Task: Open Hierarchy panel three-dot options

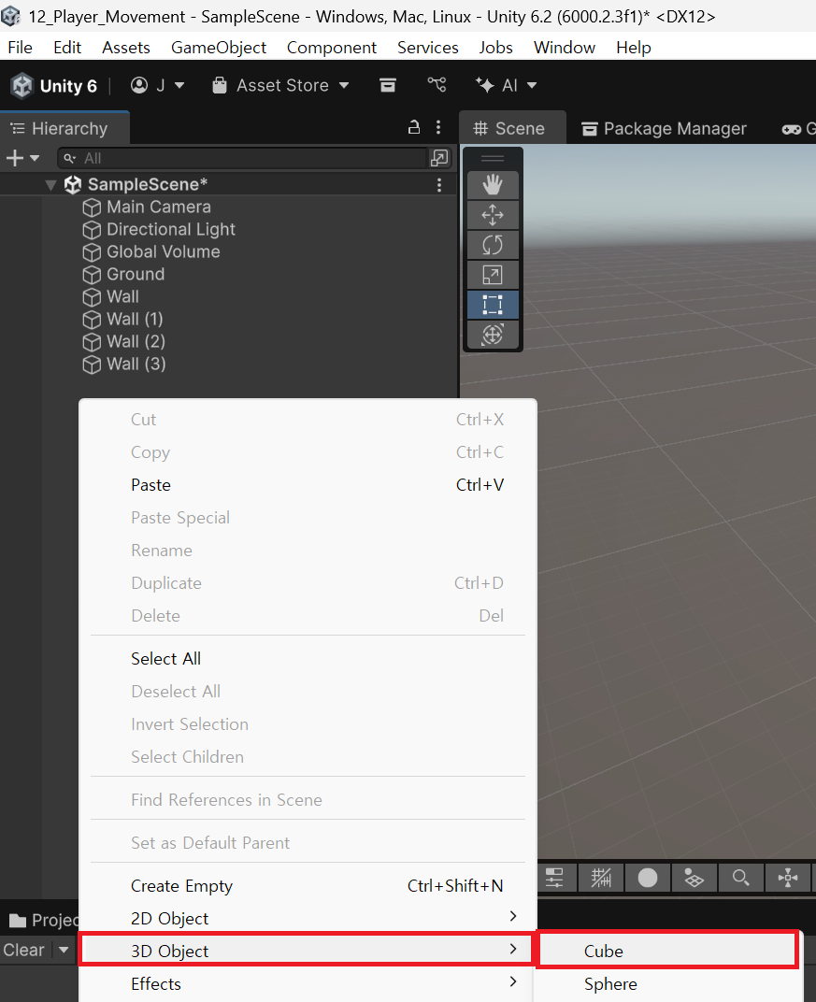Action: click(x=438, y=127)
